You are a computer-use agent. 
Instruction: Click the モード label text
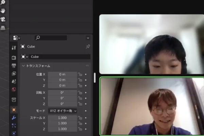click(40, 111)
